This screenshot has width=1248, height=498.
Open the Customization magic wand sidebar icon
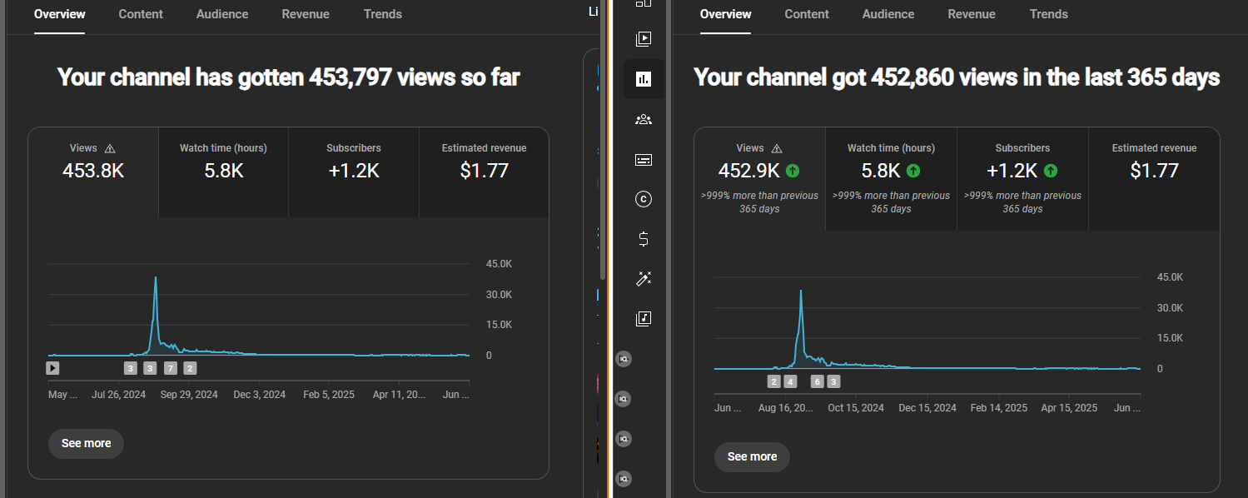(x=643, y=279)
